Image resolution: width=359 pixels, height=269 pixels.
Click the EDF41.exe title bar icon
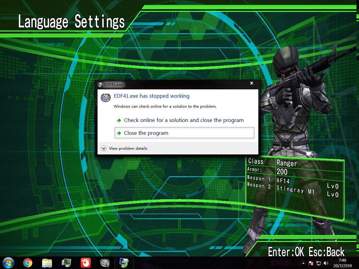point(100,85)
